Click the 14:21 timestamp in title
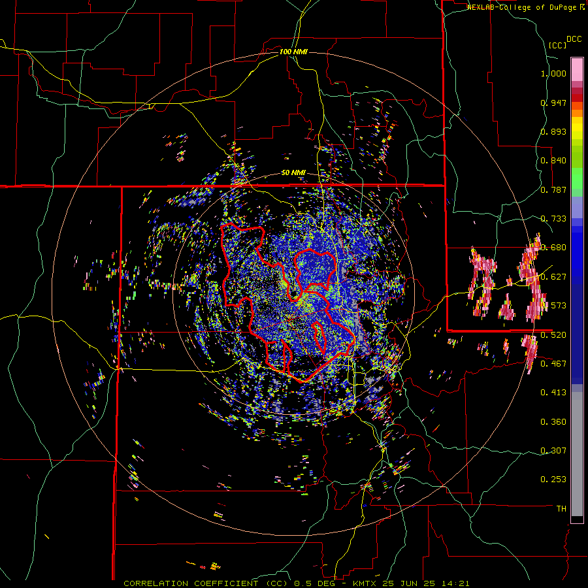The image size is (588, 588). 457,583
